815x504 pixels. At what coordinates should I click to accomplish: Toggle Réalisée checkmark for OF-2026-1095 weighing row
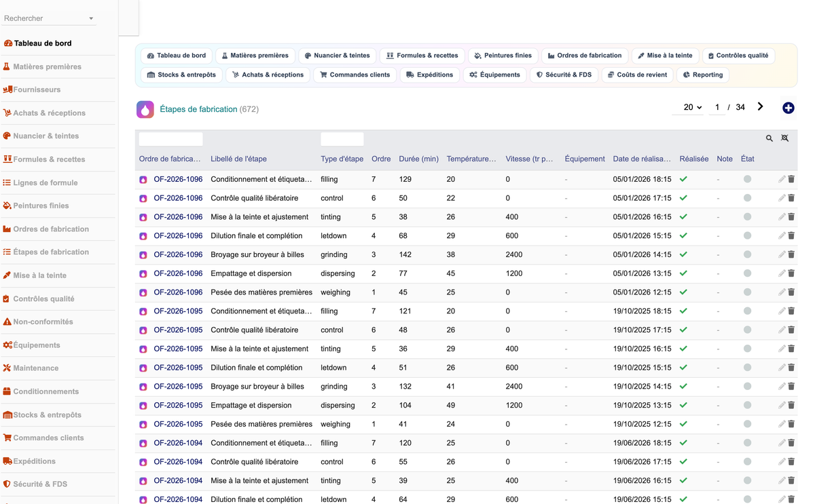(x=683, y=424)
